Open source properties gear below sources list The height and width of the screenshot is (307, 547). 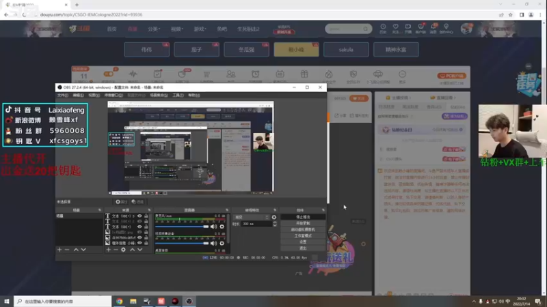(x=124, y=250)
